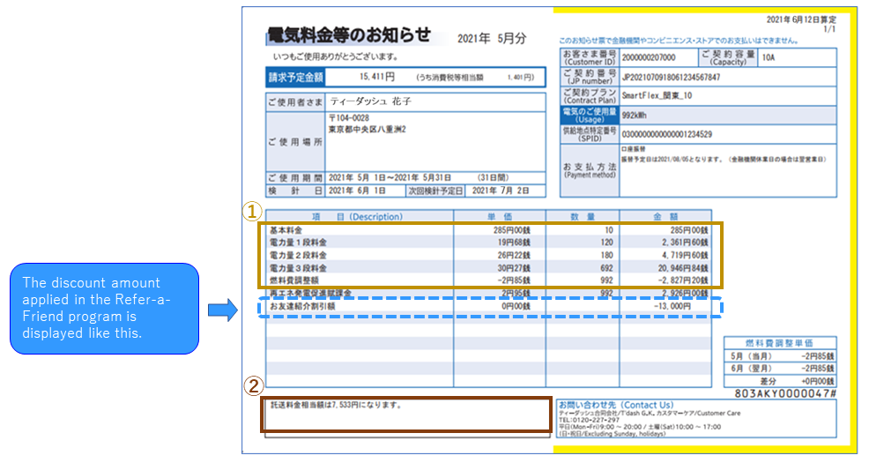Click the 燃料費調整単価 table header
The image size is (869, 463).
[x=778, y=342]
